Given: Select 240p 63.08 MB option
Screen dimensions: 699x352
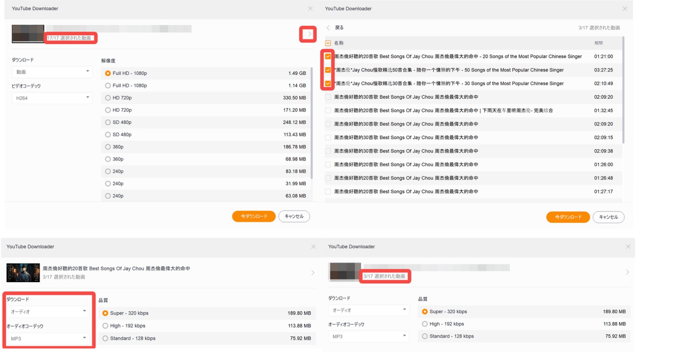Looking at the screenshot, I should pyautogui.click(x=108, y=196).
